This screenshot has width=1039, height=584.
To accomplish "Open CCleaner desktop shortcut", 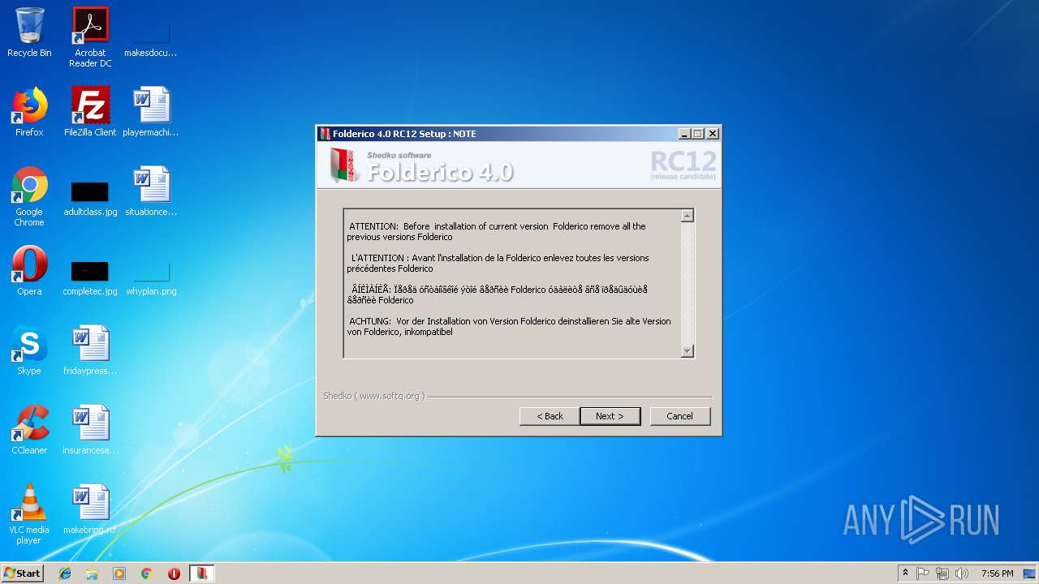I will click(29, 430).
